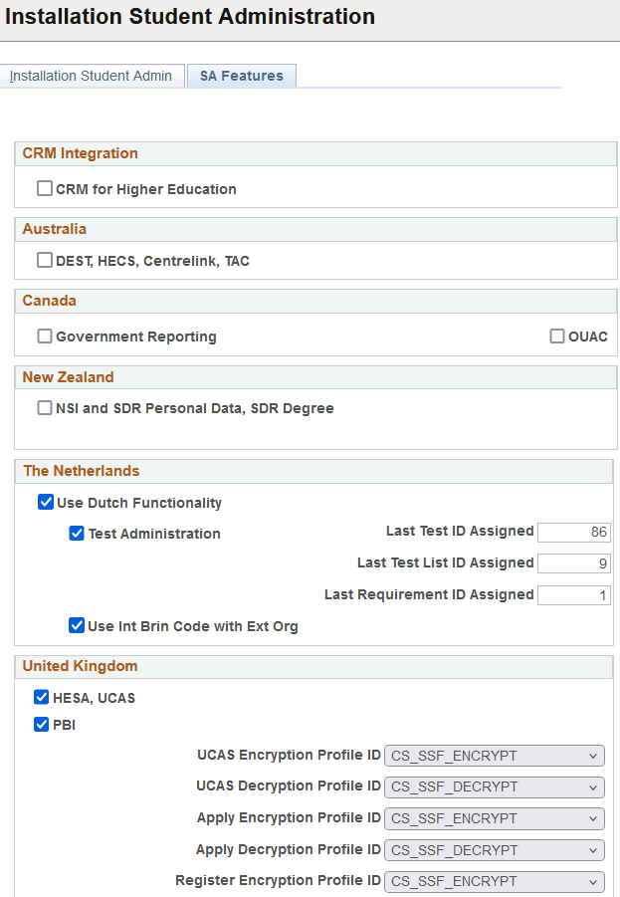Disable Test Administration checkbox
Image resolution: width=620 pixels, height=897 pixels.
pos(77,534)
